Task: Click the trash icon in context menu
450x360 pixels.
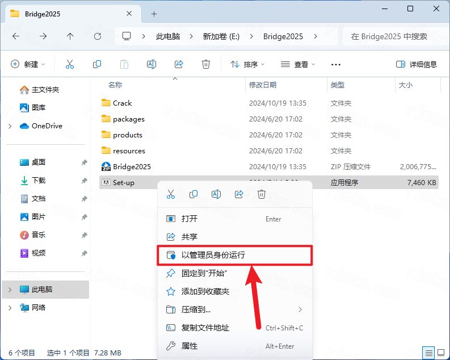Action: pyautogui.click(x=262, y=194)
